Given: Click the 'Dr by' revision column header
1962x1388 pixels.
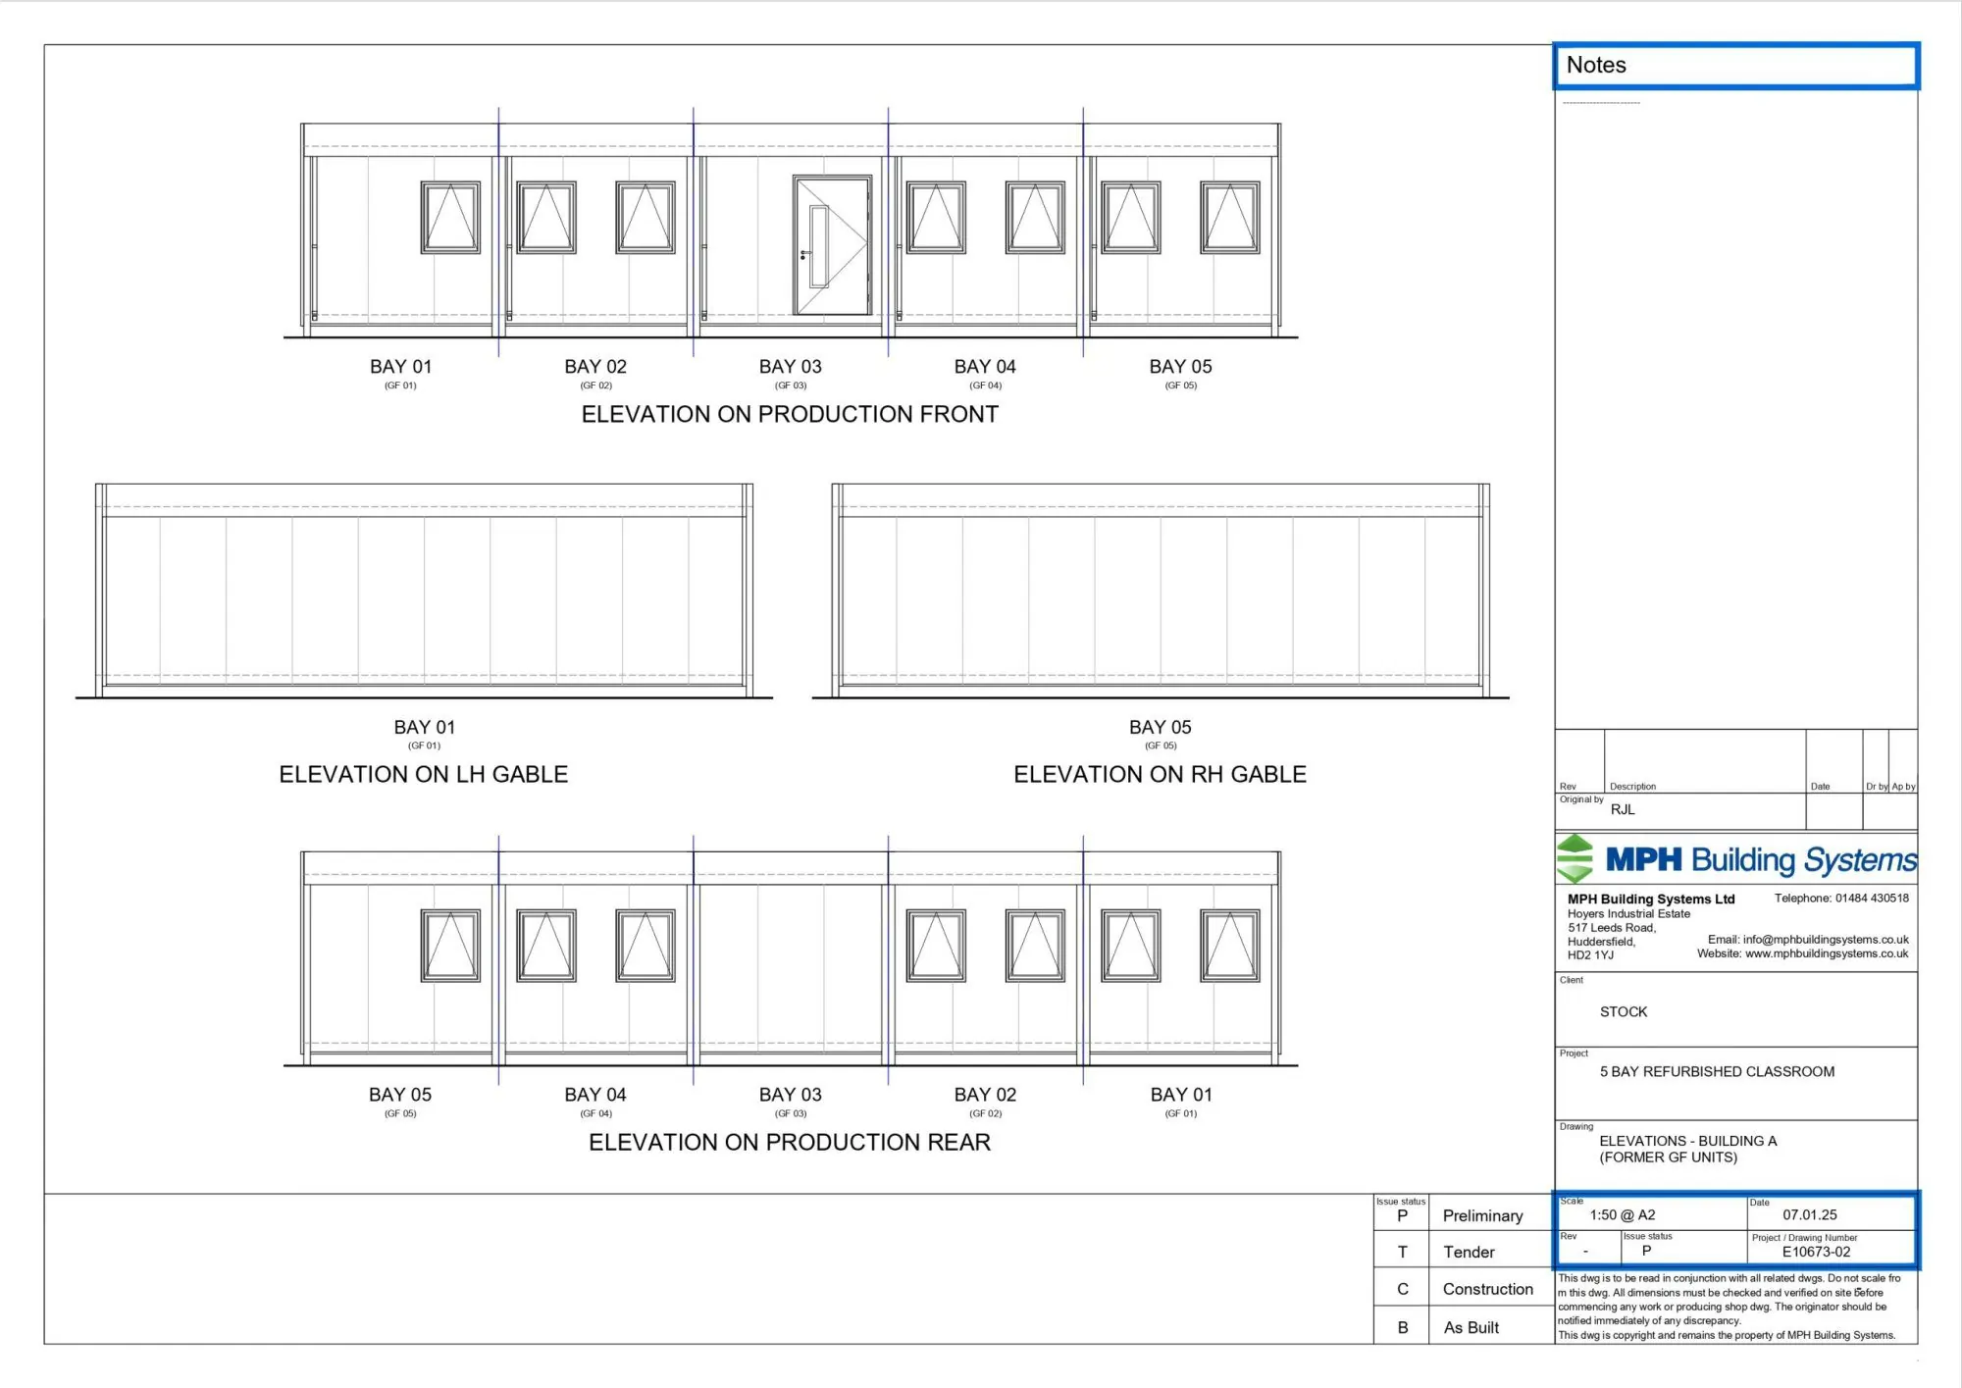Looking at the screenshot, I should (1877, 787).
